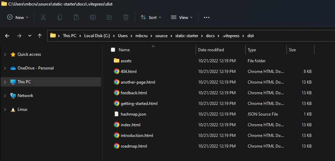Select the index.html file name

pyautogui.click(x=130, y=125)
